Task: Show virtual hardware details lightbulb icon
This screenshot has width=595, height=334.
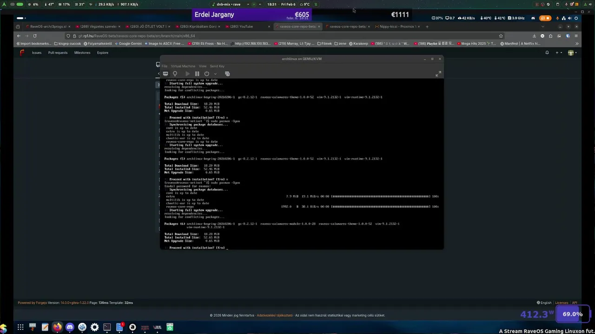Action: pos(175,74)
